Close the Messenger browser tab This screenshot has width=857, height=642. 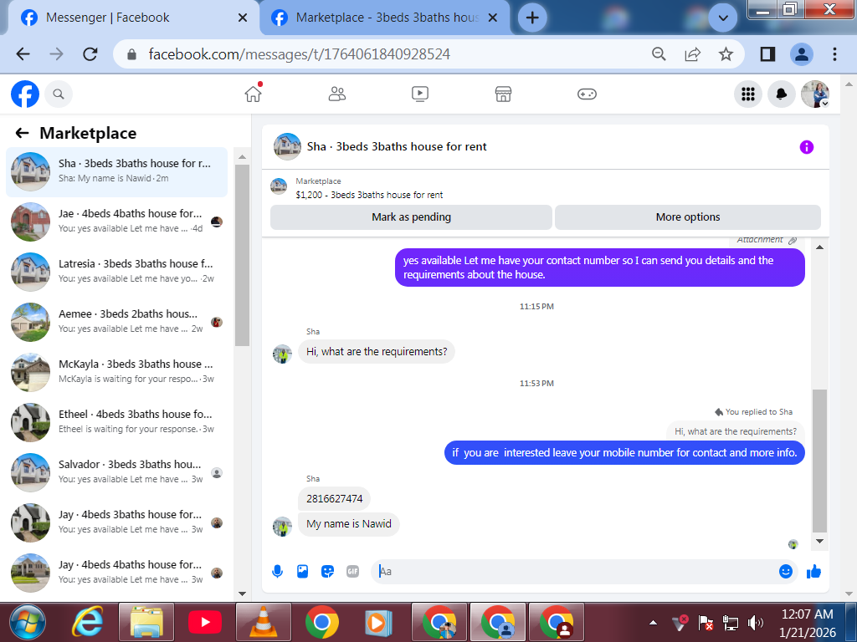(243, 18)
